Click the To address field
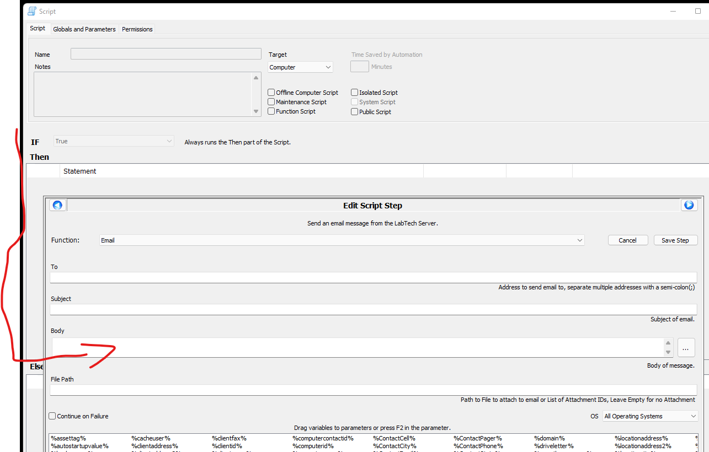The height and width of the screenshot is (452, 709). coord(331,277)
